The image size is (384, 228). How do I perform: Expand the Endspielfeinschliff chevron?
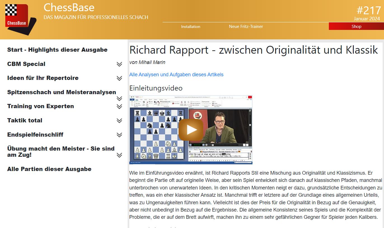tap(119, 135)
